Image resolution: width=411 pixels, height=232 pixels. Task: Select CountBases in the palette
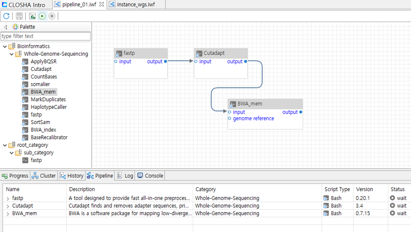point(44,77)
